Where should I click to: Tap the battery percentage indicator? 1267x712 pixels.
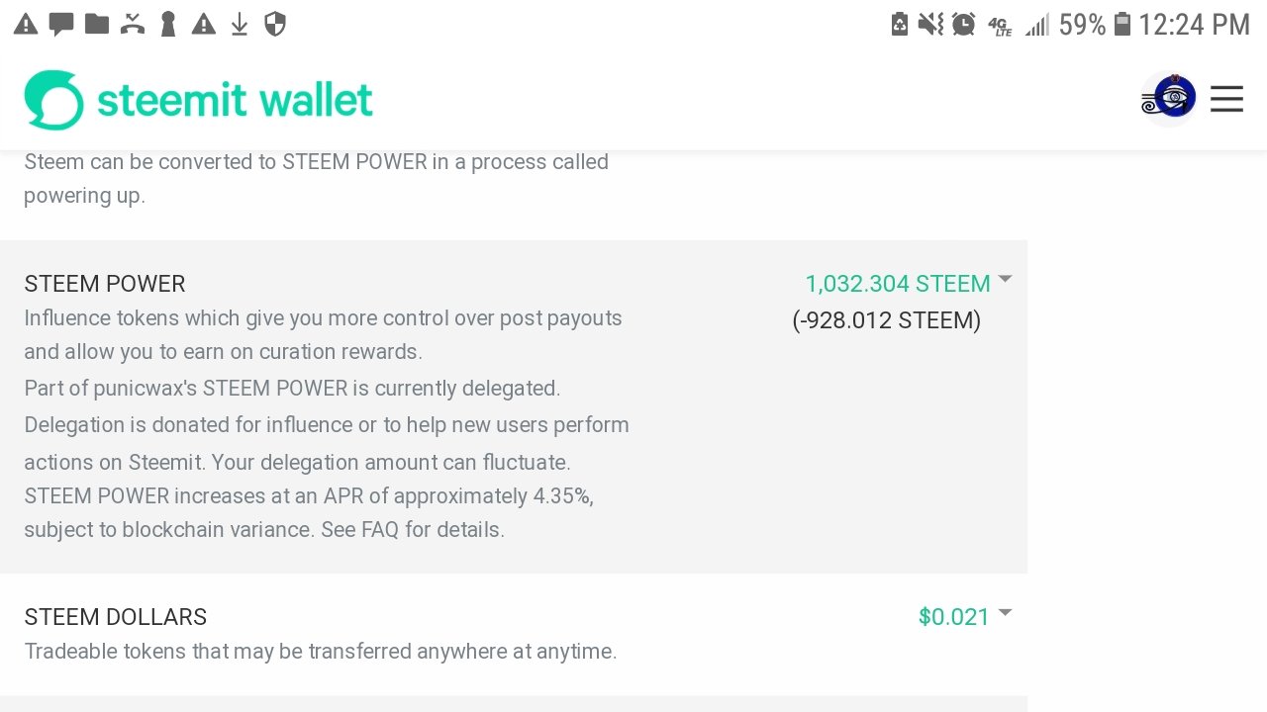1082,25
